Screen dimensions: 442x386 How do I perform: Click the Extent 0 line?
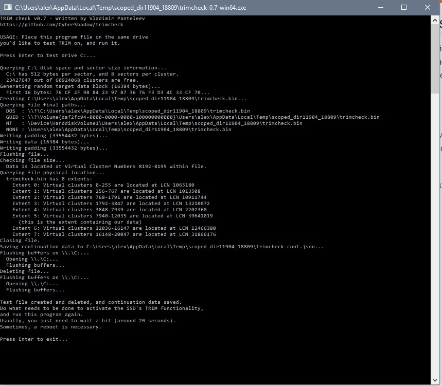[x=103, y=185]
